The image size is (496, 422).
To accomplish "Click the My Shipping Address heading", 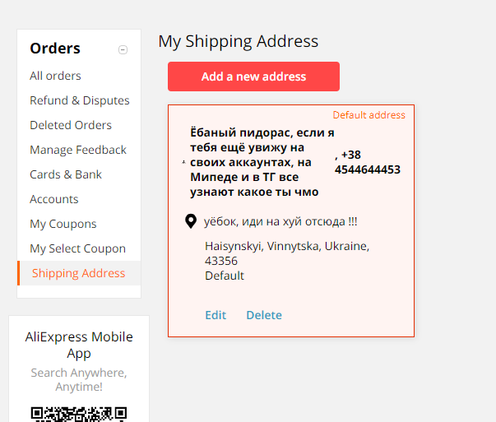I will 239,41.
